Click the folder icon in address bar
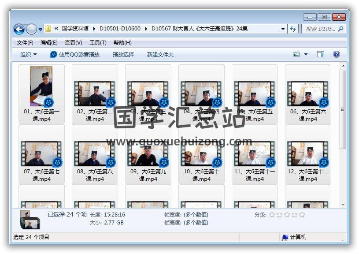The width and height of the screenshot is (359, 254). click(x=48, y=29)
